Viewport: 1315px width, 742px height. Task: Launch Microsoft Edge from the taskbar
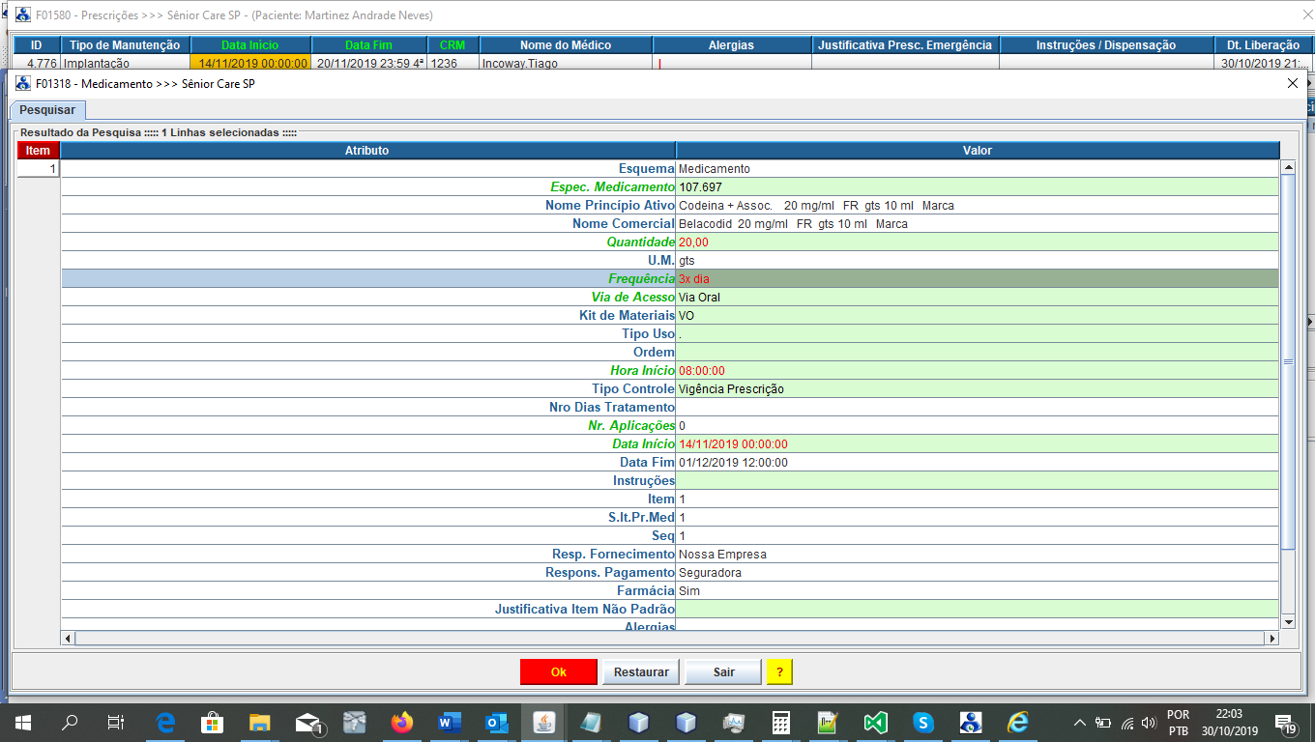click(x=164, y=722)
